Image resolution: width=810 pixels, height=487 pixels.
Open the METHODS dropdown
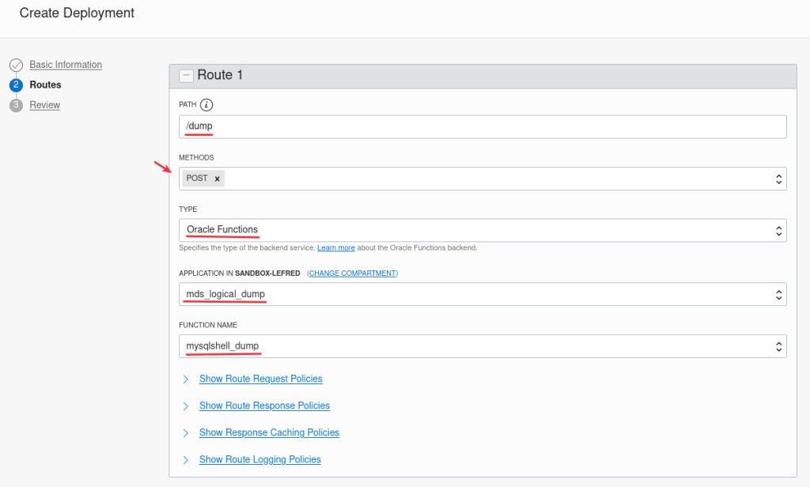click(x=779, y=178)
